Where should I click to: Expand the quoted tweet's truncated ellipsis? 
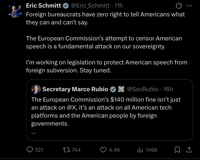(x=33, y=131)
